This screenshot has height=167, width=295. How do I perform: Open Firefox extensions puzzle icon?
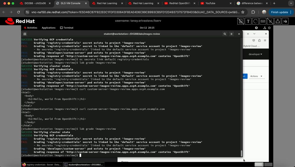259,40
